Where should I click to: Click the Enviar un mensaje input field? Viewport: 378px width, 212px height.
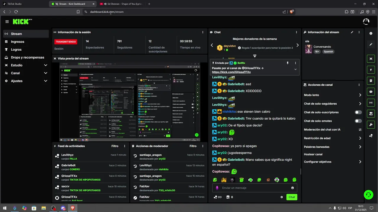tap(255, 188)
